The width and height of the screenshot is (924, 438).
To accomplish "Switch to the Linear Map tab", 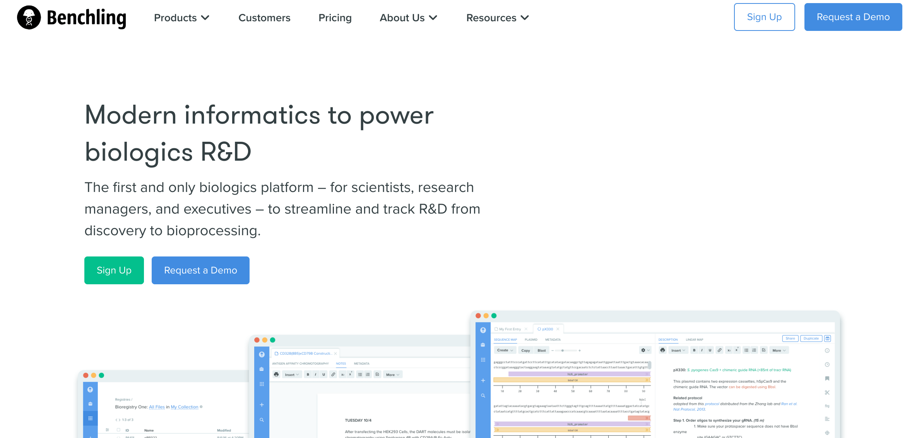I will coord(694,340).
